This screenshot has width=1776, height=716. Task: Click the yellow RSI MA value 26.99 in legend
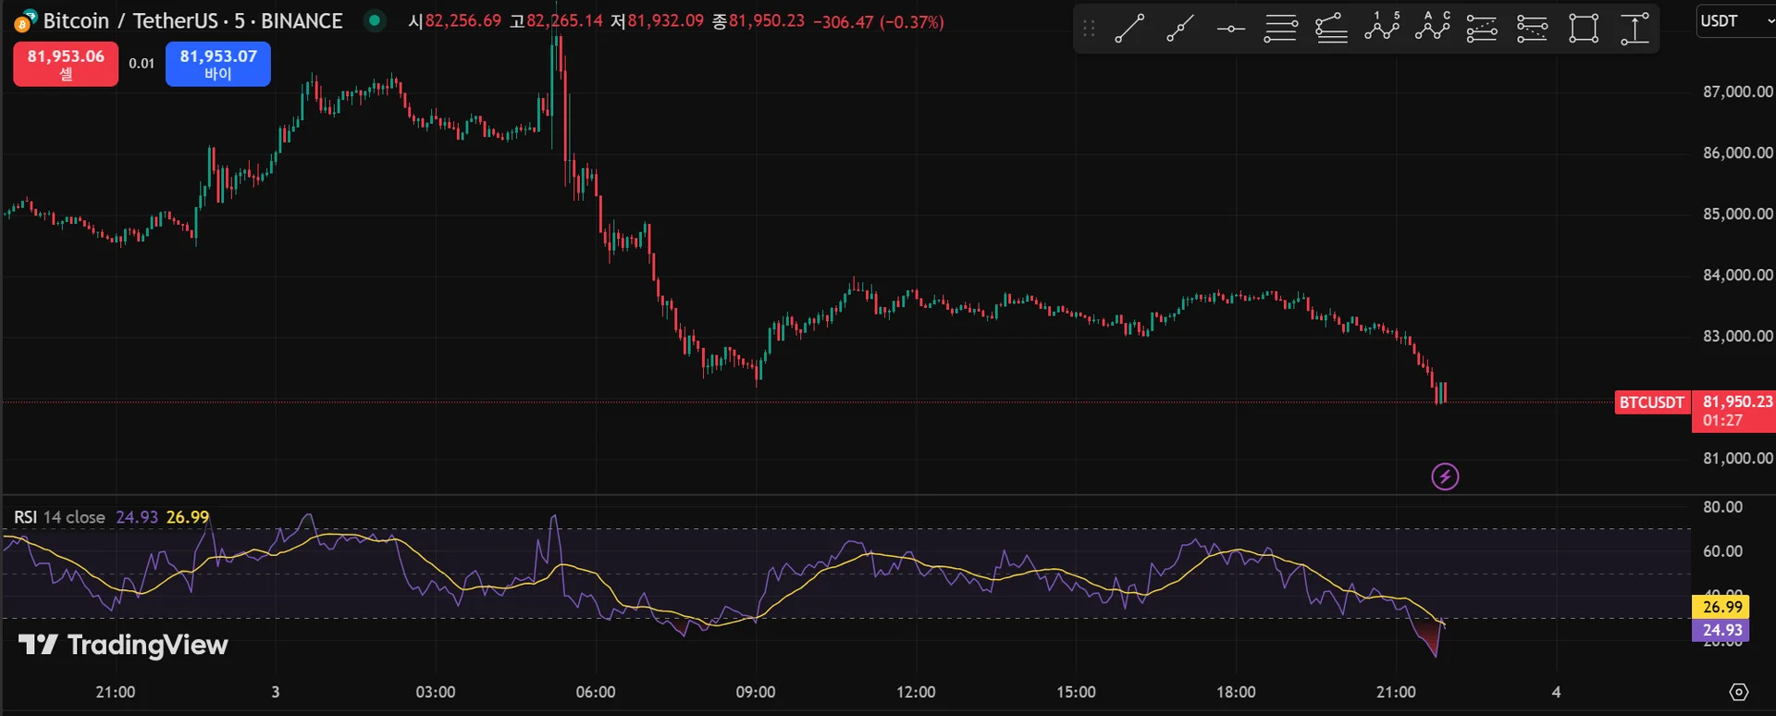tap(188, 517)
